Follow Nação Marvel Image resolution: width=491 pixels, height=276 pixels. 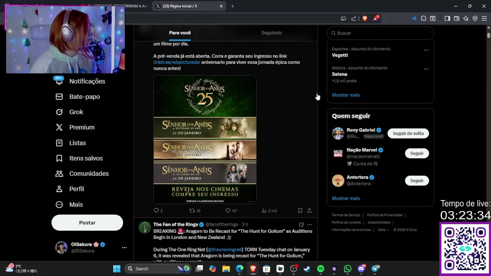pyautogui.click(x=417, y=153)
